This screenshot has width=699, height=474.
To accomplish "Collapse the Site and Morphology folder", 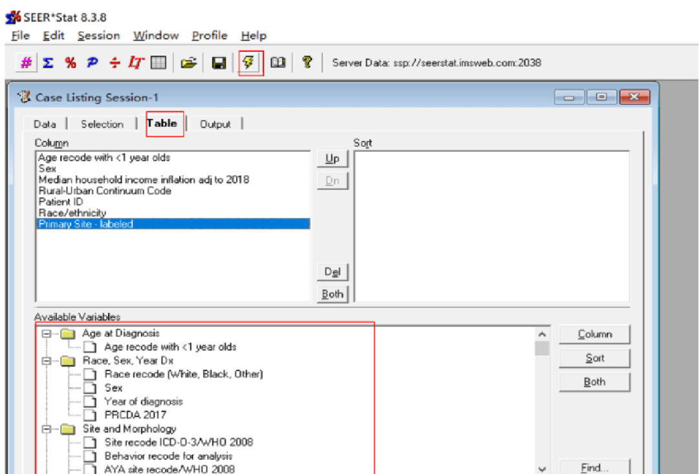I will 47,429.
